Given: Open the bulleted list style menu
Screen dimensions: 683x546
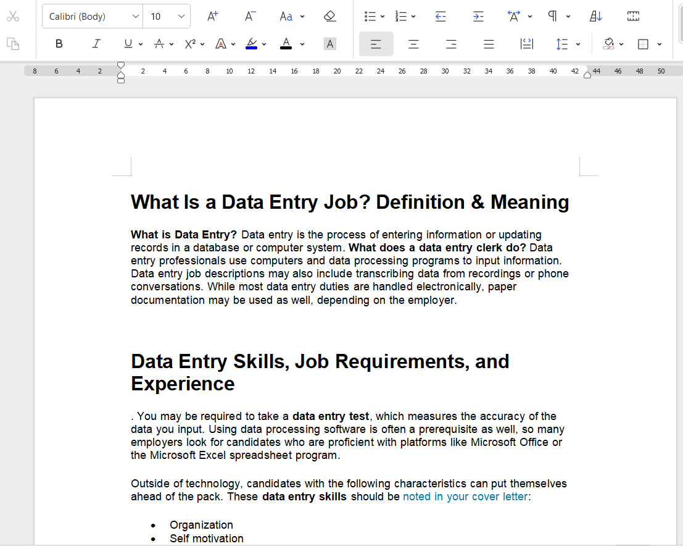Looking at the screenshot, I should click(x=383, y=17).
